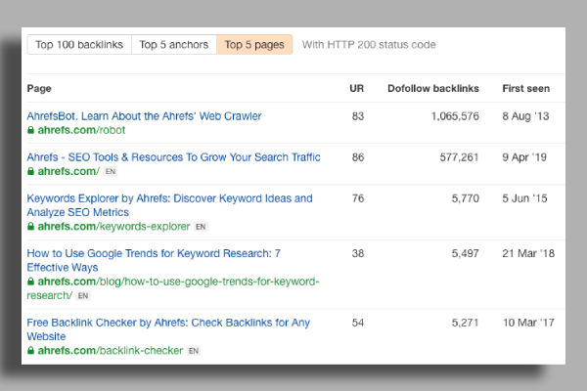This screenshot has height=391, width=587.
Task: Click first seen date 10 Mar '17
Action: point(528,323)
